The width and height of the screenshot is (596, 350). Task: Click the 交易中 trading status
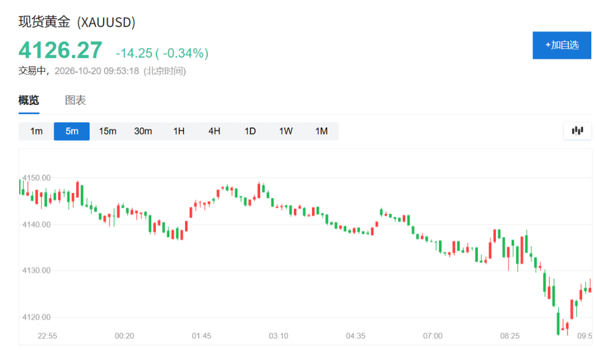[x=32, y=71]
